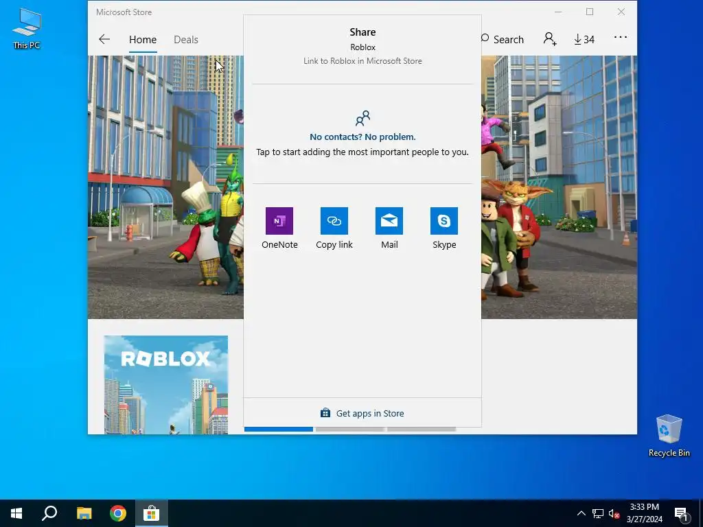Click the Share panel title text
The width and height of the screenshot is (703, 527).
point(362,32)
